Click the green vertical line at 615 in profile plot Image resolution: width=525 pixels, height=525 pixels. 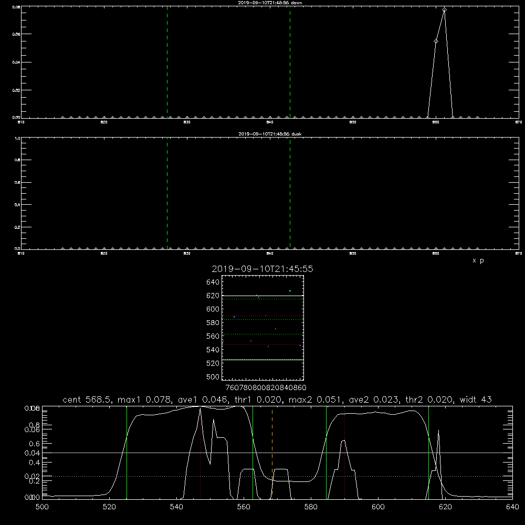click(428, 453)
